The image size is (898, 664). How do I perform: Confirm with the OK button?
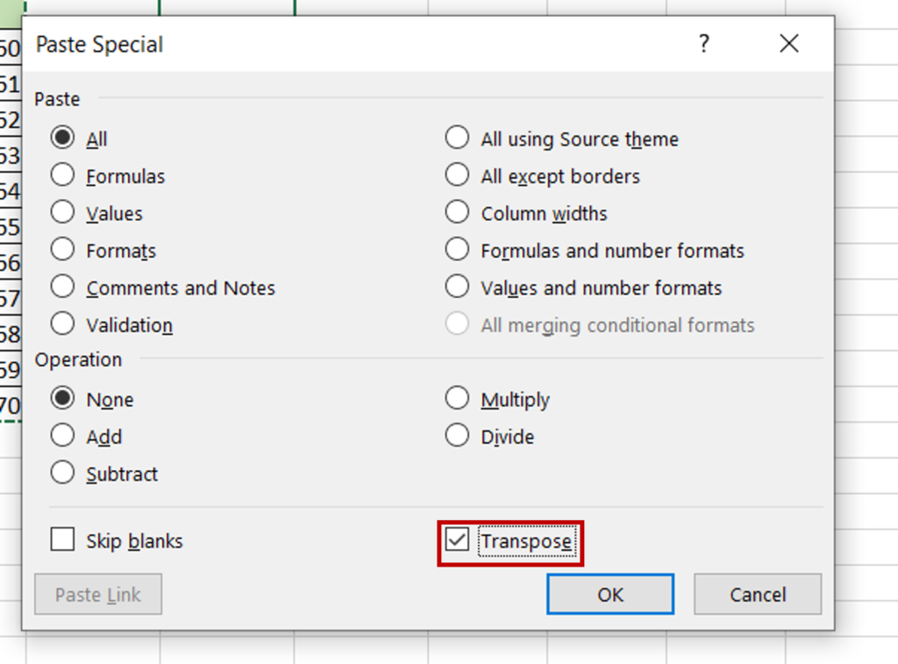tap(609, 594)
